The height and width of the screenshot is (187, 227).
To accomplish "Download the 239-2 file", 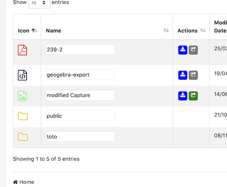I will (183, 50).
